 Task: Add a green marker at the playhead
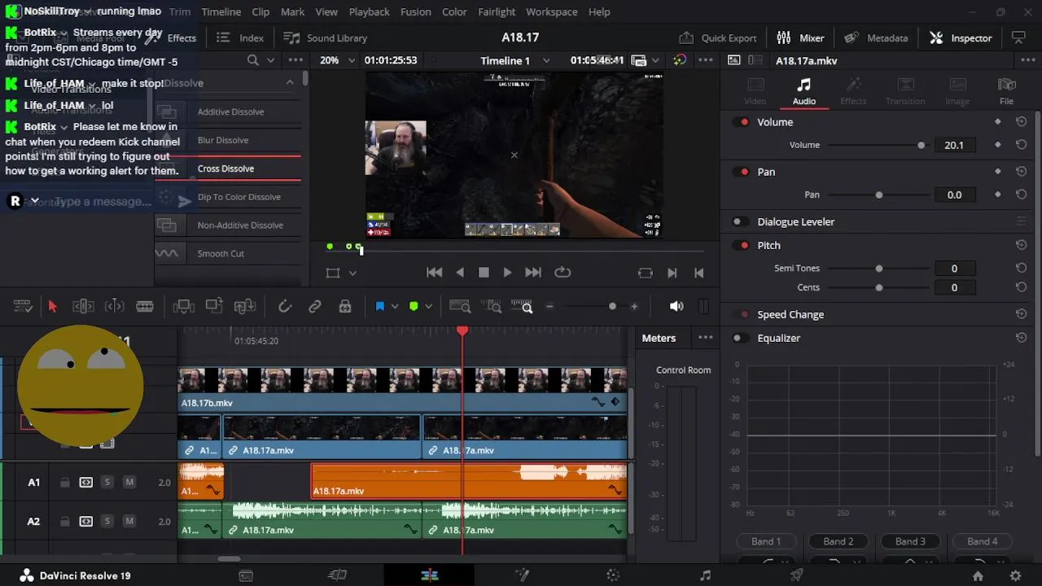[x=414, y=306]
